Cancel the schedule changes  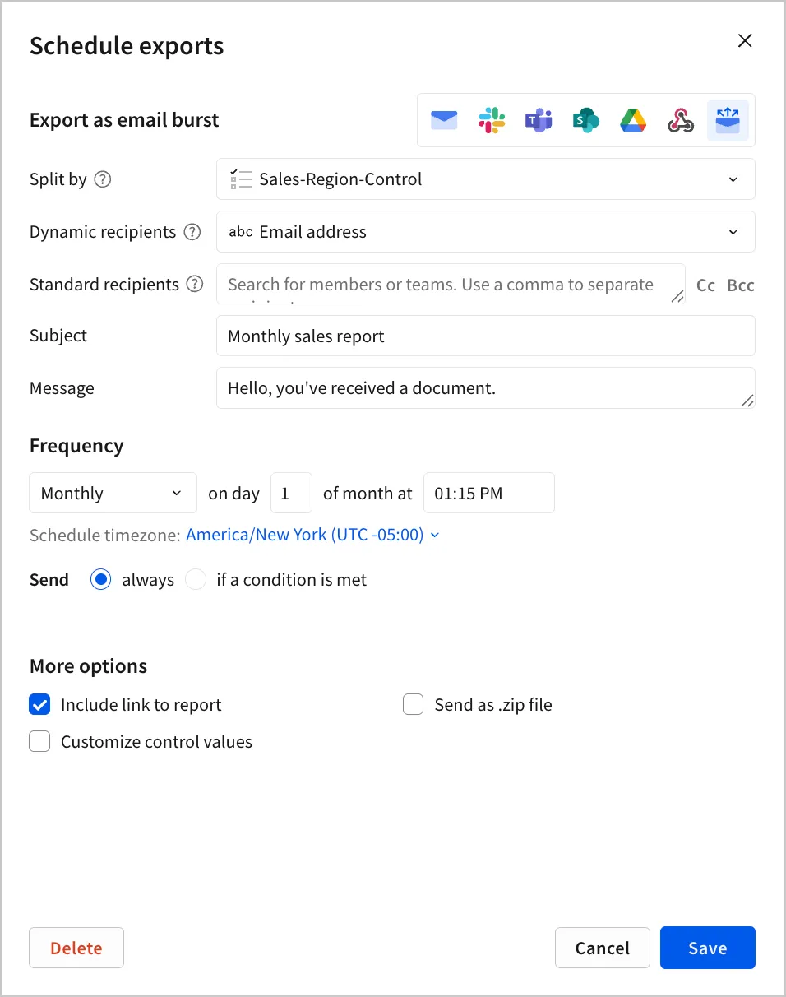[603, 948]
